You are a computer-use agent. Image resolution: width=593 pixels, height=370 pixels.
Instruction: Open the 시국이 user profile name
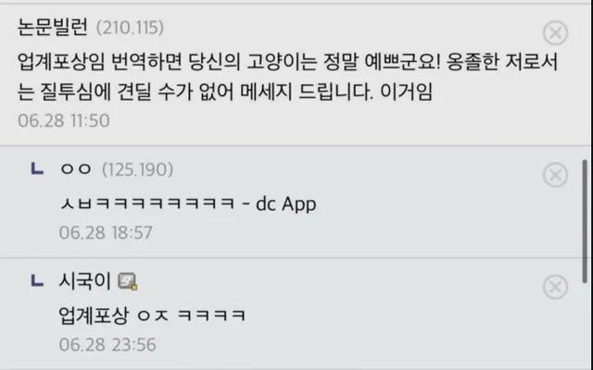point(84,281)
